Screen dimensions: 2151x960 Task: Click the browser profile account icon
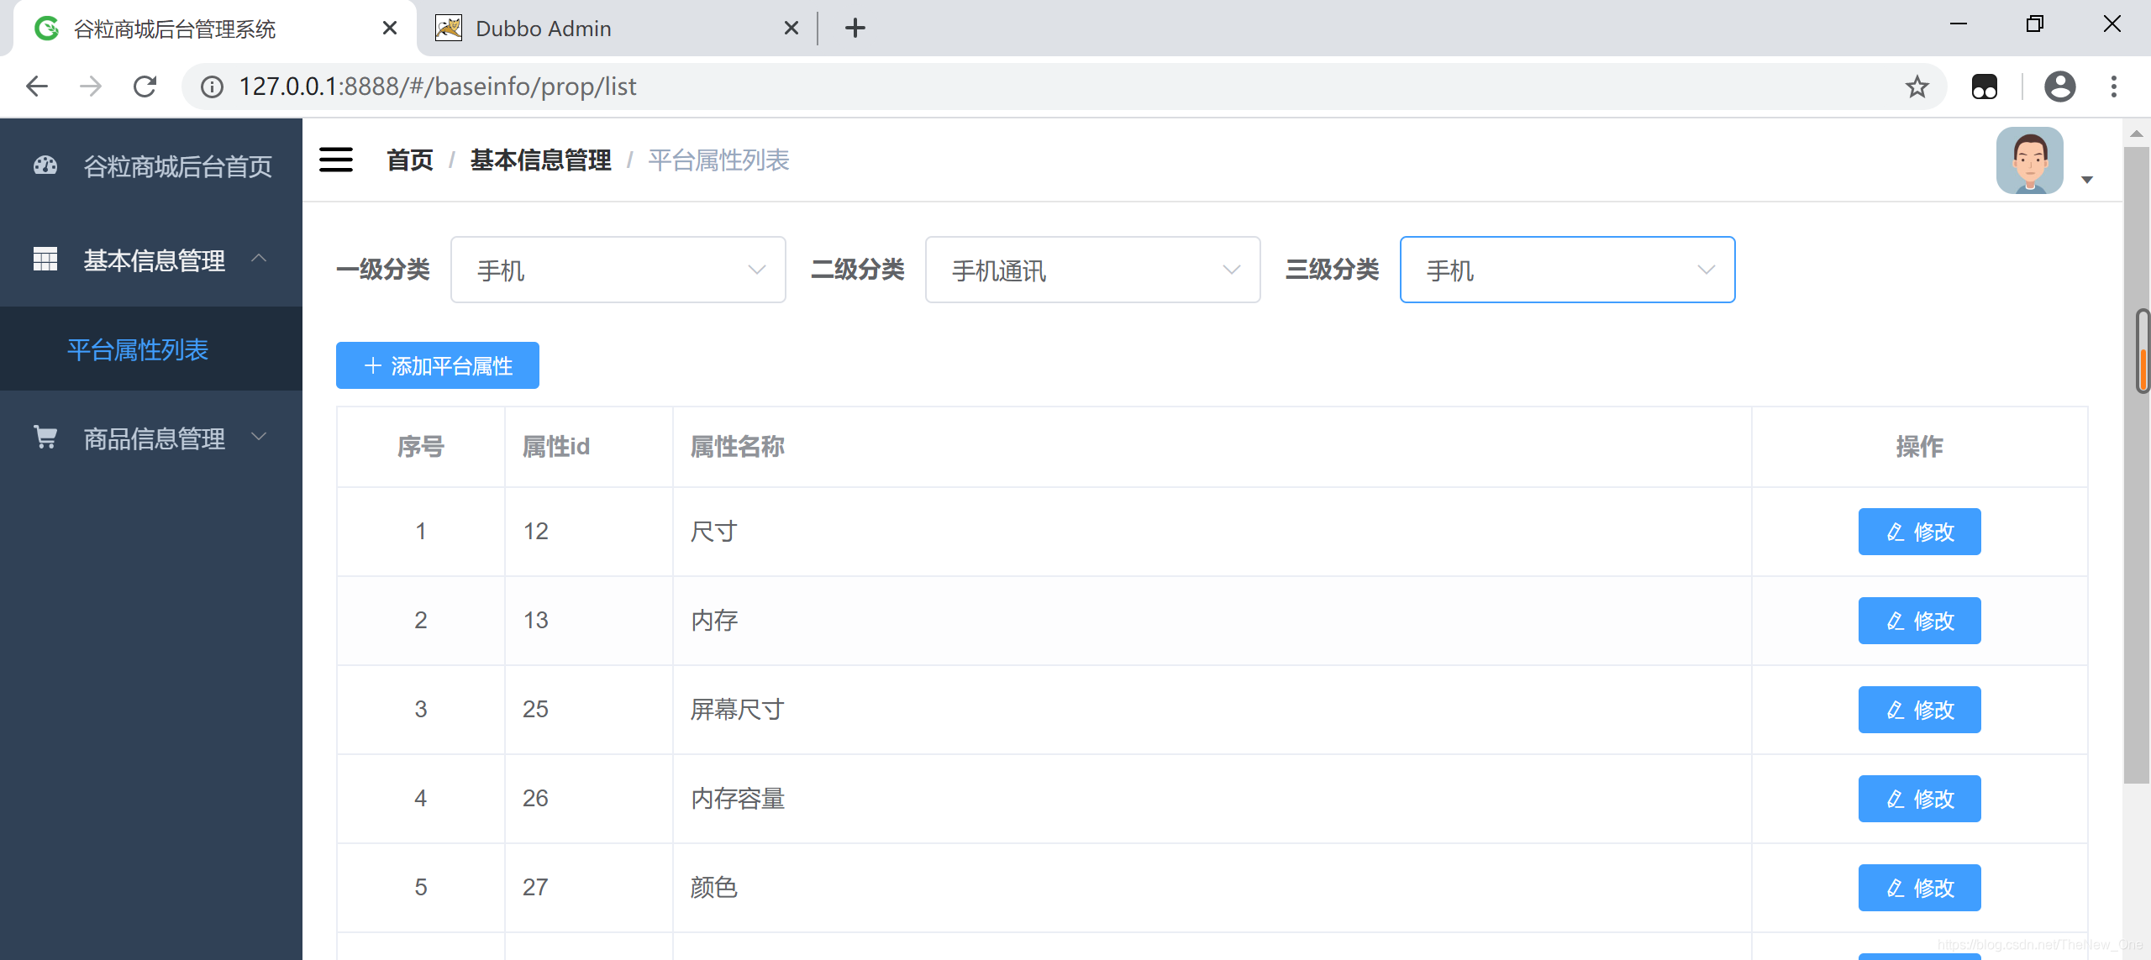(x=2060, y=86)
